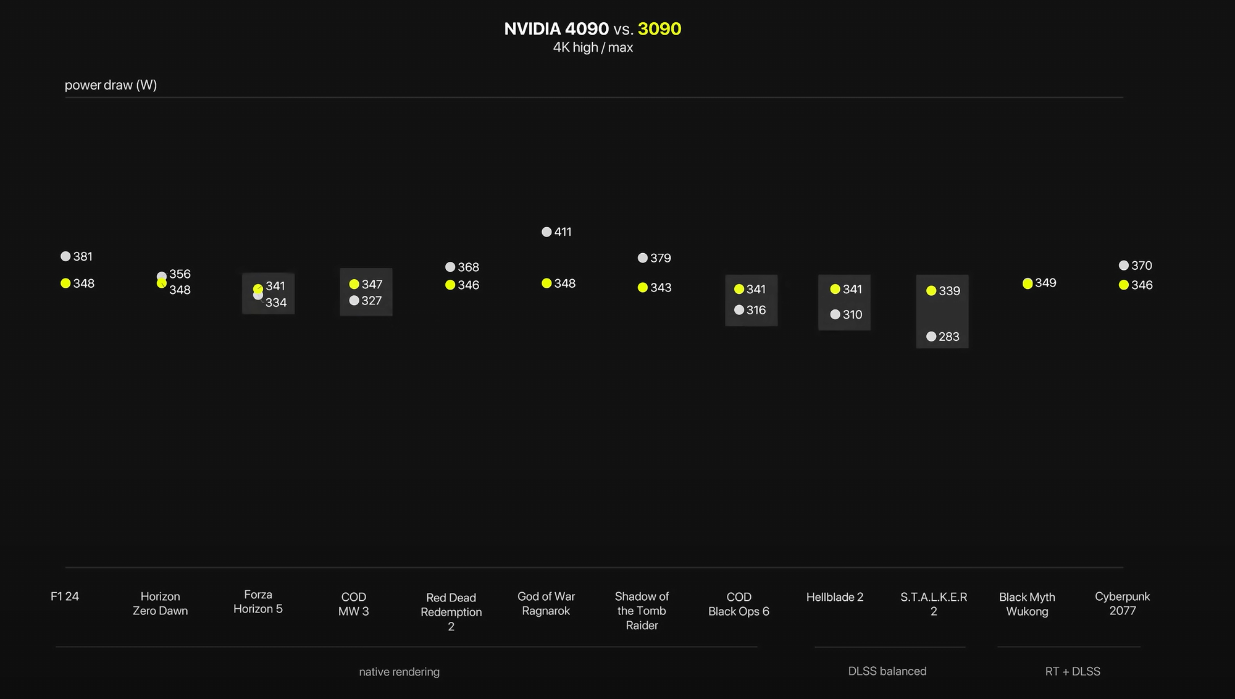Click the '316' value for COD Black Ops 6
1235x699 pixels.
pyautogui.click(x=756, y=310)
